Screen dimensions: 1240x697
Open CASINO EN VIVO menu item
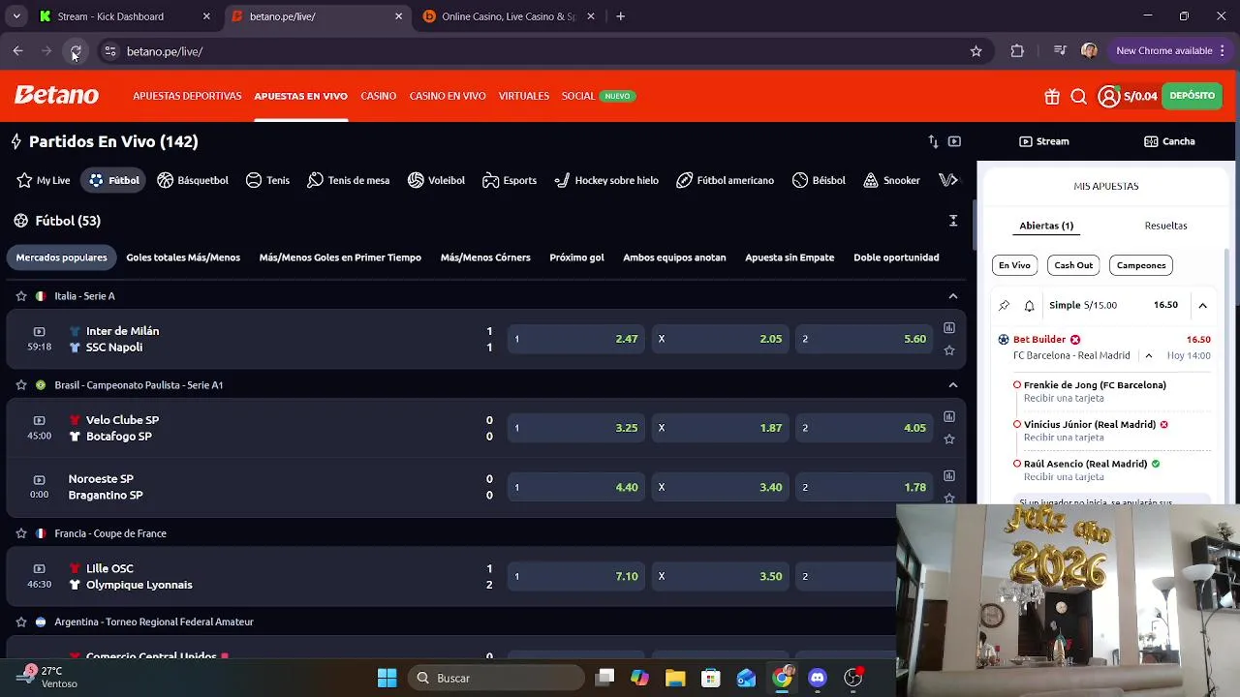click(x=448, y=96)
